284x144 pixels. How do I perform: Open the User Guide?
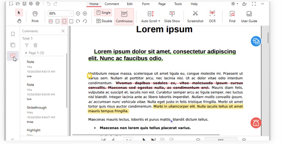pos(249,16)
